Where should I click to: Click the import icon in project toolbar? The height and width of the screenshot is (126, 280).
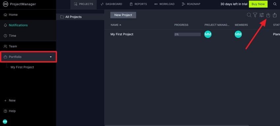(x=268, y=15)
